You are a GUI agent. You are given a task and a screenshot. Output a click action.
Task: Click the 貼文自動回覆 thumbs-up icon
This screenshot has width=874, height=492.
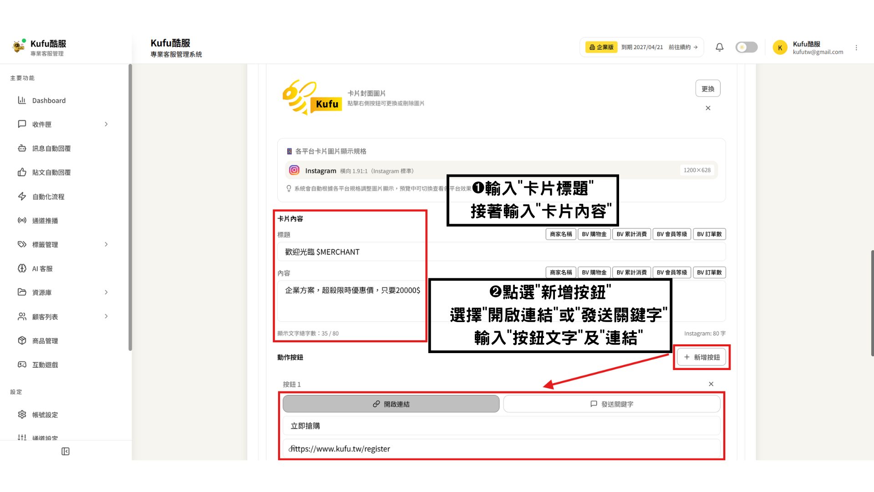coord(22,172)
